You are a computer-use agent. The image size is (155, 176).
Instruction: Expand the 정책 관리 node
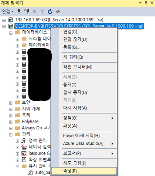pyautogui.click(x=17, y=141)
